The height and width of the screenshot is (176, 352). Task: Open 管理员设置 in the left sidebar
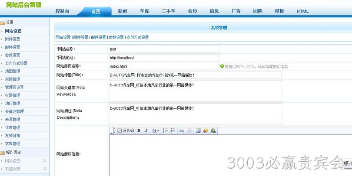(14, 87)
